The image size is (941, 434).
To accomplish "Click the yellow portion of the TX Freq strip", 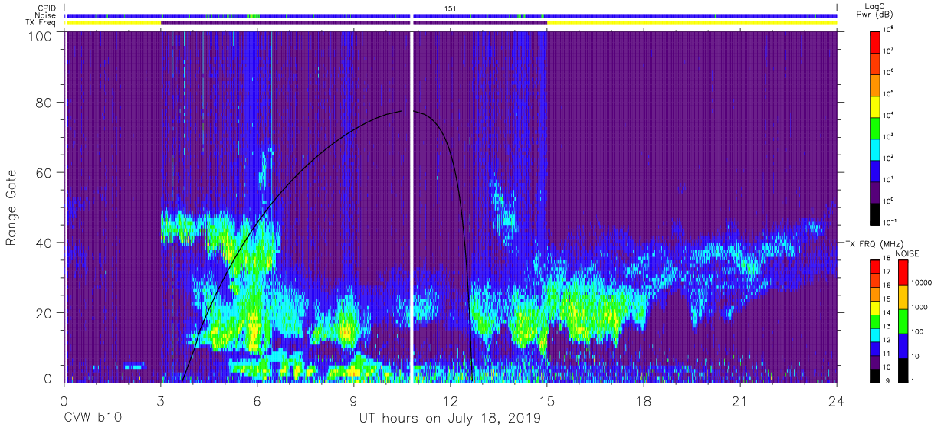I will coord(692,23).
